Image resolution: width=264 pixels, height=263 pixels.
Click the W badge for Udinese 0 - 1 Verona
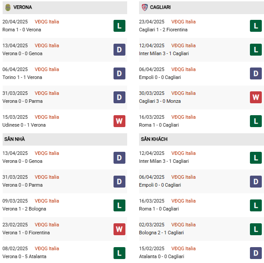point(119,121)
